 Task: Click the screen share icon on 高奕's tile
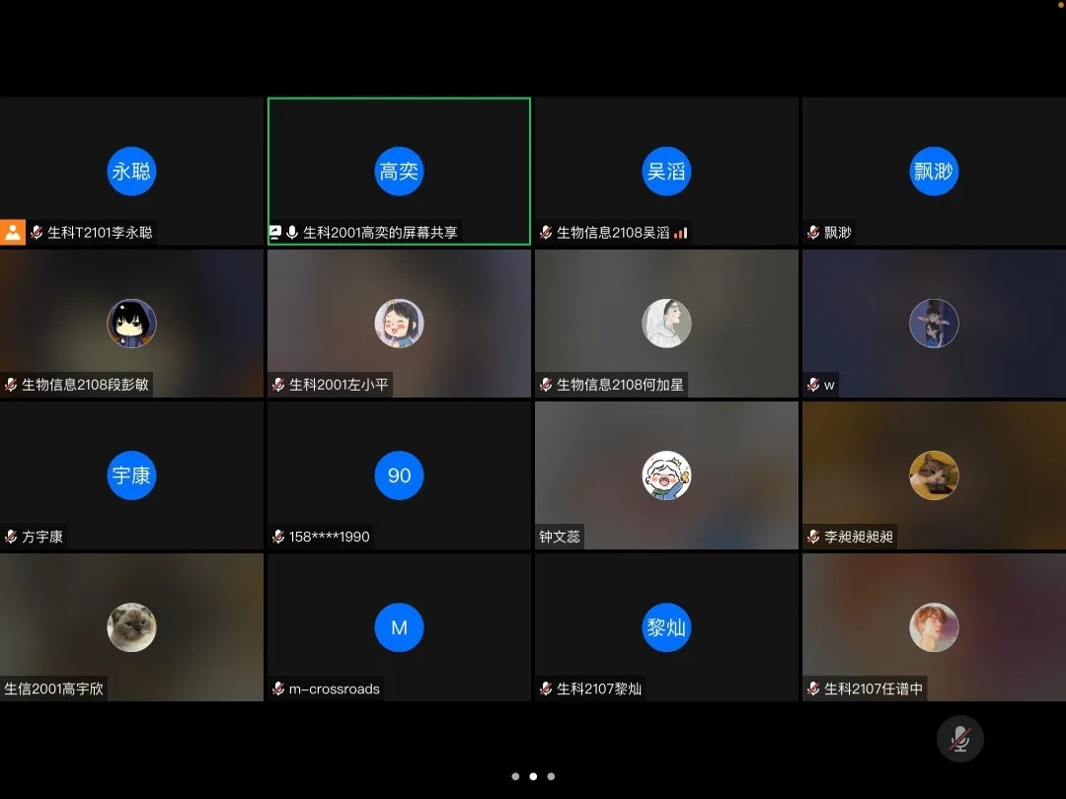coord(275,233)
